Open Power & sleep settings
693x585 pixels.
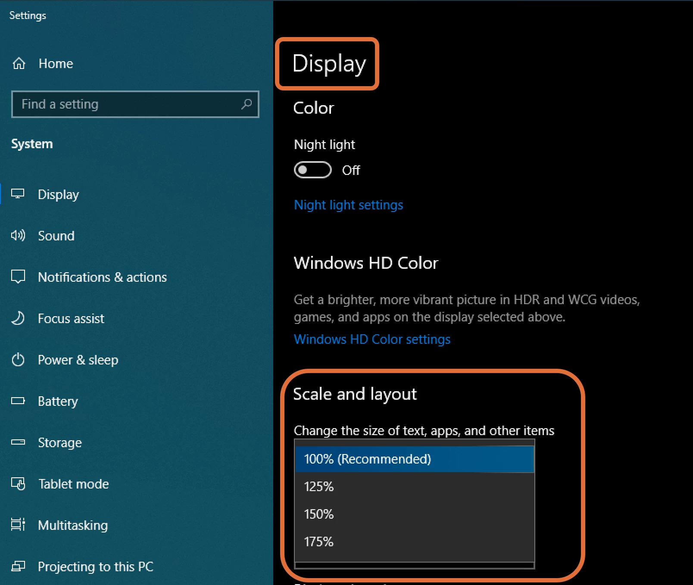pos(78,360)
